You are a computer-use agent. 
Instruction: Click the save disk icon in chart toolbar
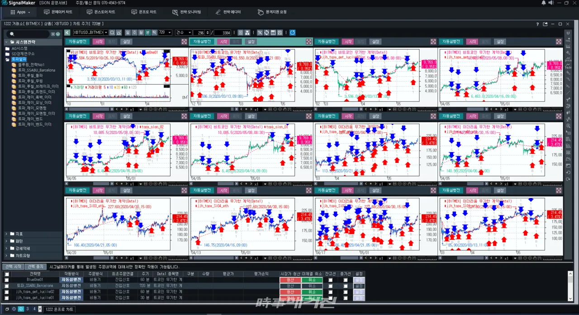tap(280, 33)
